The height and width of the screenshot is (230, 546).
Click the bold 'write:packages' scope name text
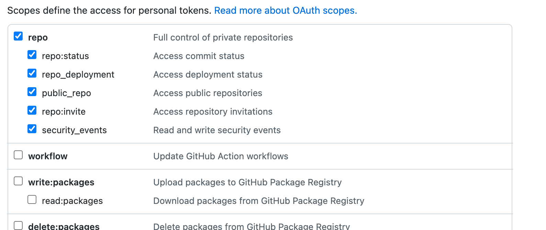click(x=61, y=182)
